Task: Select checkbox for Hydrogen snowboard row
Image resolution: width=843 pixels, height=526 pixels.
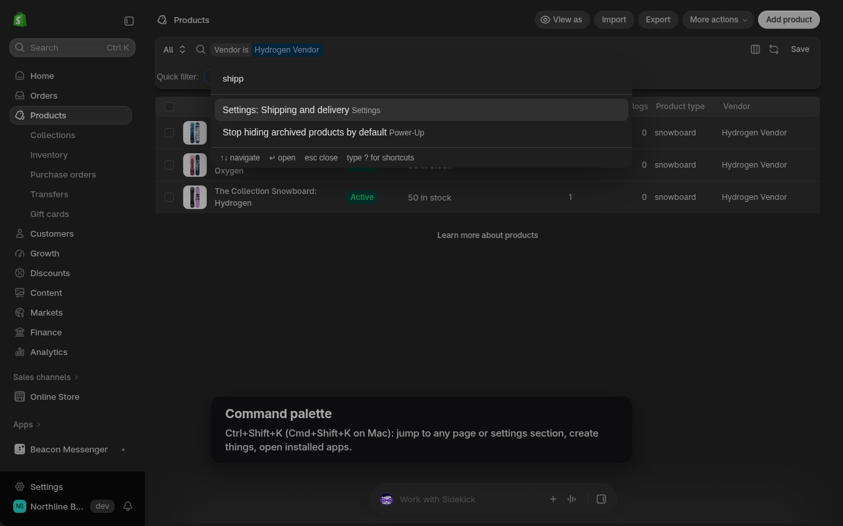Action: click(x=169, y=197)
